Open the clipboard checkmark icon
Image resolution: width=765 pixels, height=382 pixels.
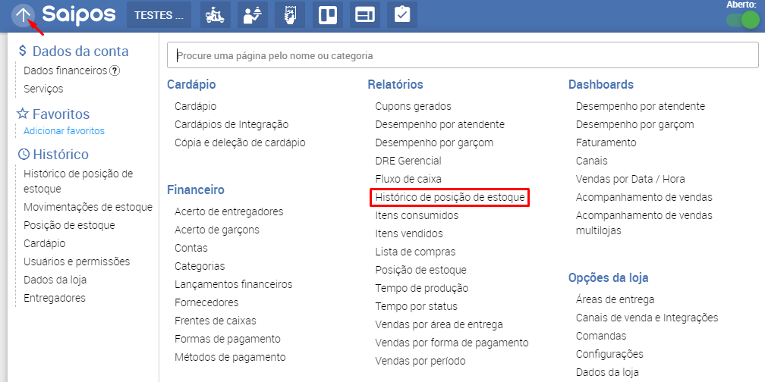(401, 15)
